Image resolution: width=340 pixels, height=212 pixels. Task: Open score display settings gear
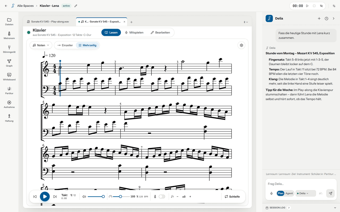pos(241,45)
